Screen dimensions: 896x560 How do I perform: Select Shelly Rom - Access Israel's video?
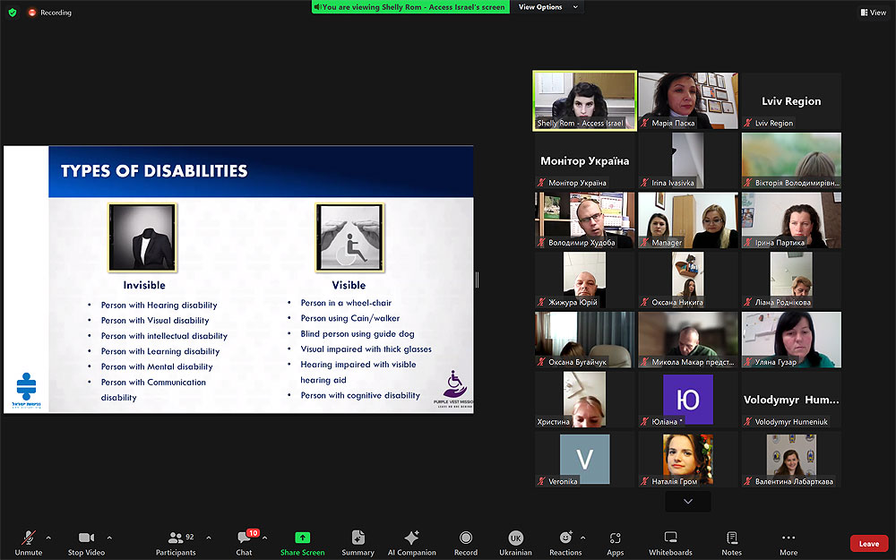coord(584,100)
